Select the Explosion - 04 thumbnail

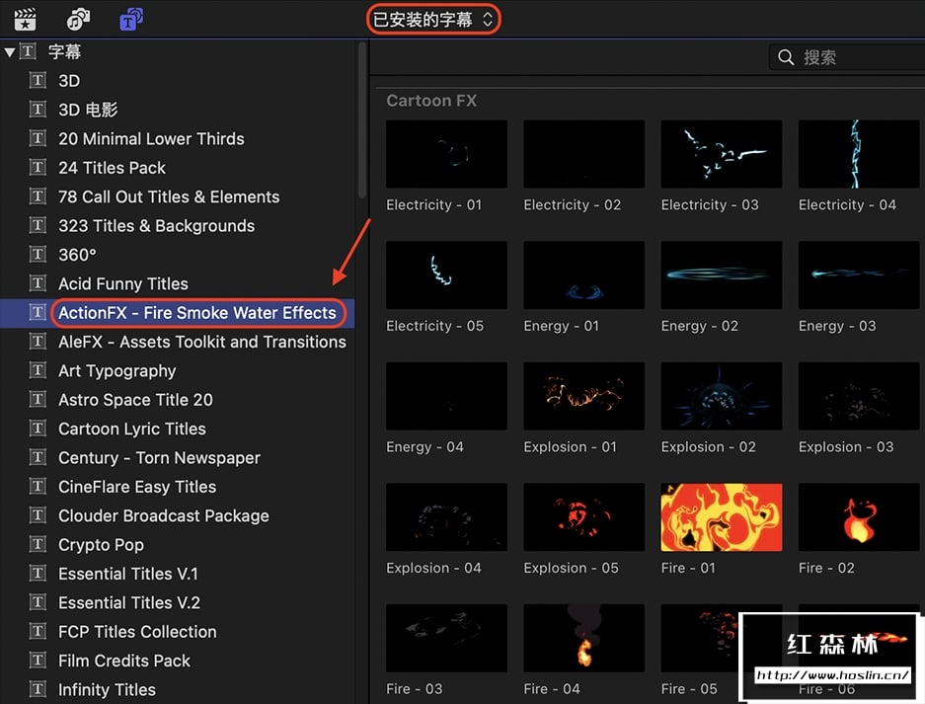[446, 517]
